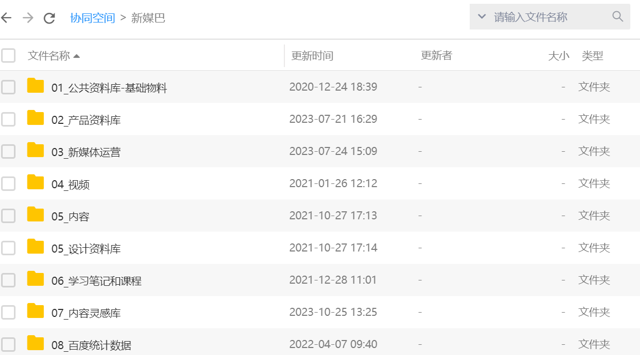The width and height of the screenshot is (640, 355).
Task: Sort by the 更新时间 column header
Action: [312, 56]
